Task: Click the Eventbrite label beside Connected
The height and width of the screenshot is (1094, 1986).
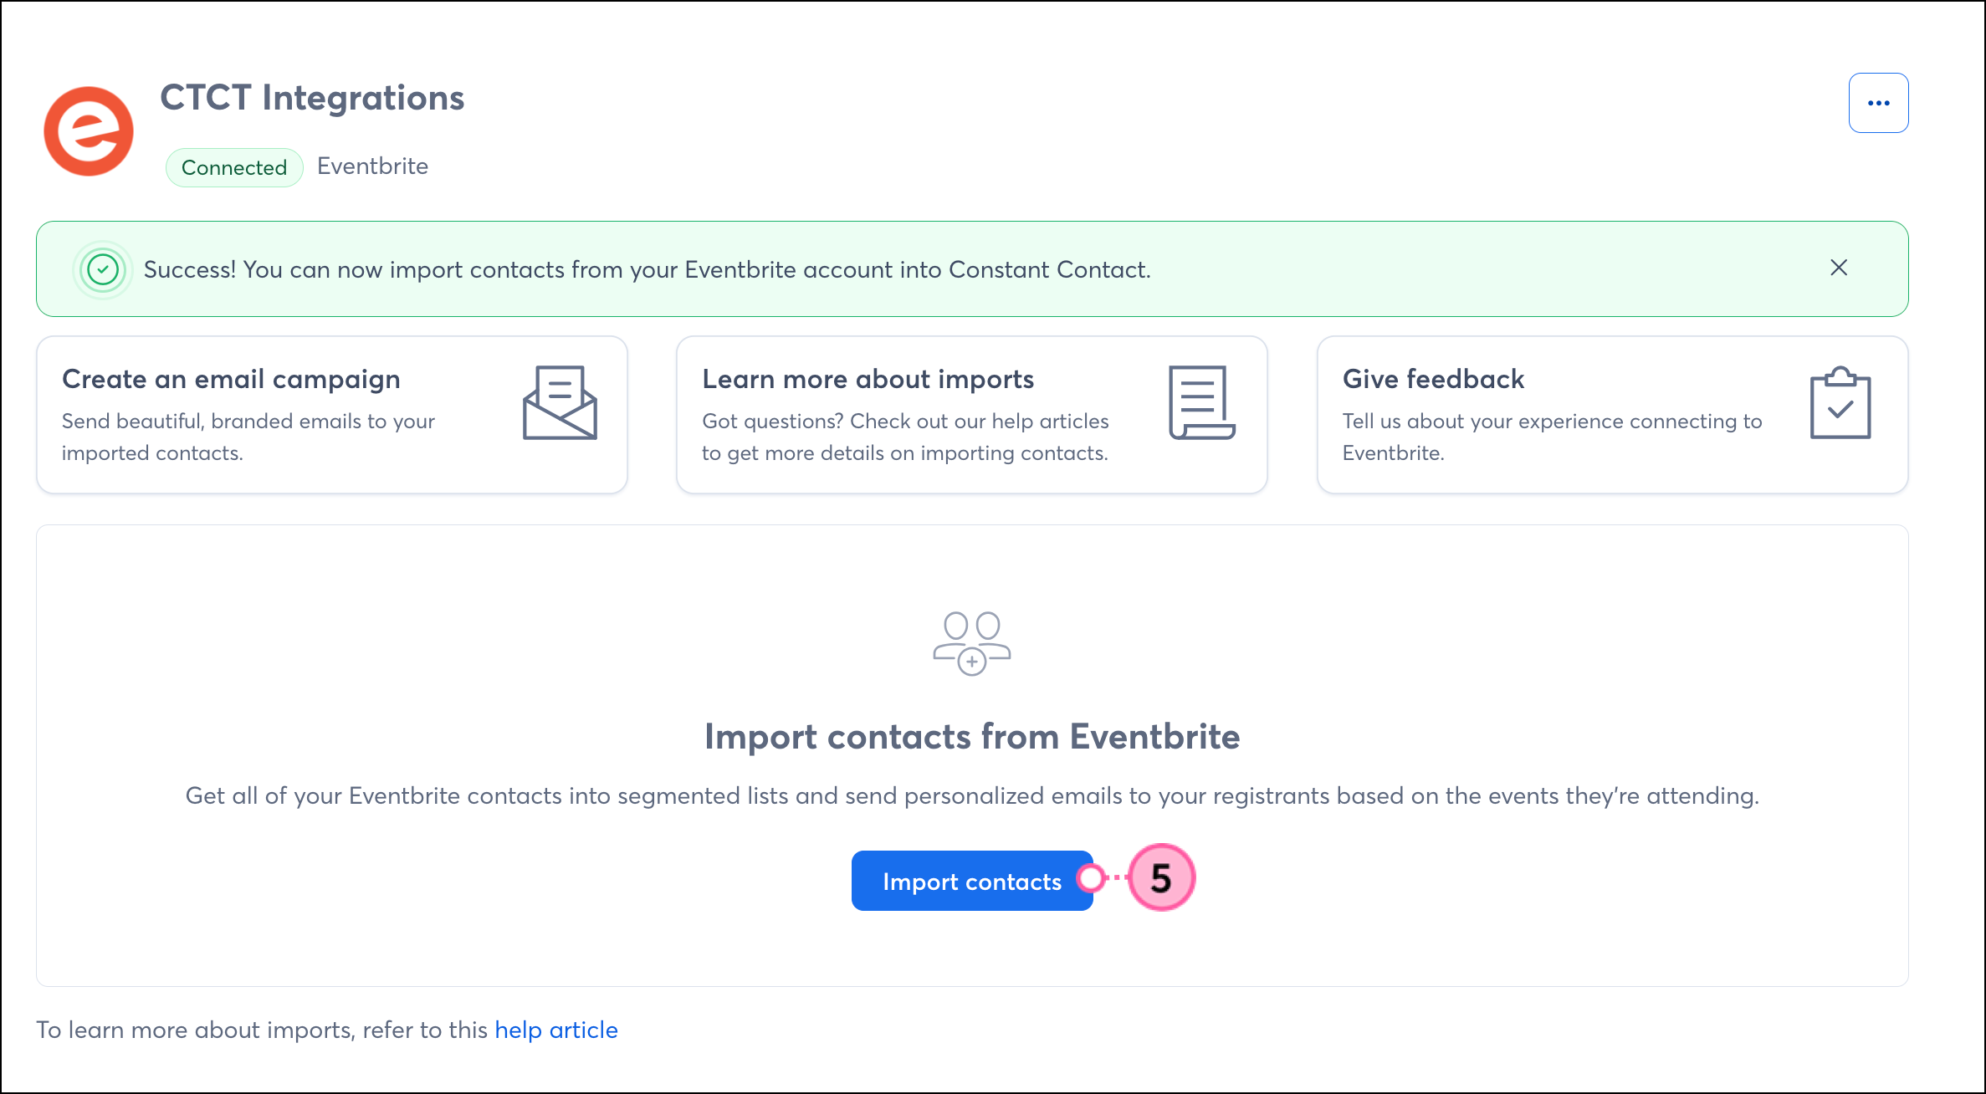Action: (x=372, y=166)
